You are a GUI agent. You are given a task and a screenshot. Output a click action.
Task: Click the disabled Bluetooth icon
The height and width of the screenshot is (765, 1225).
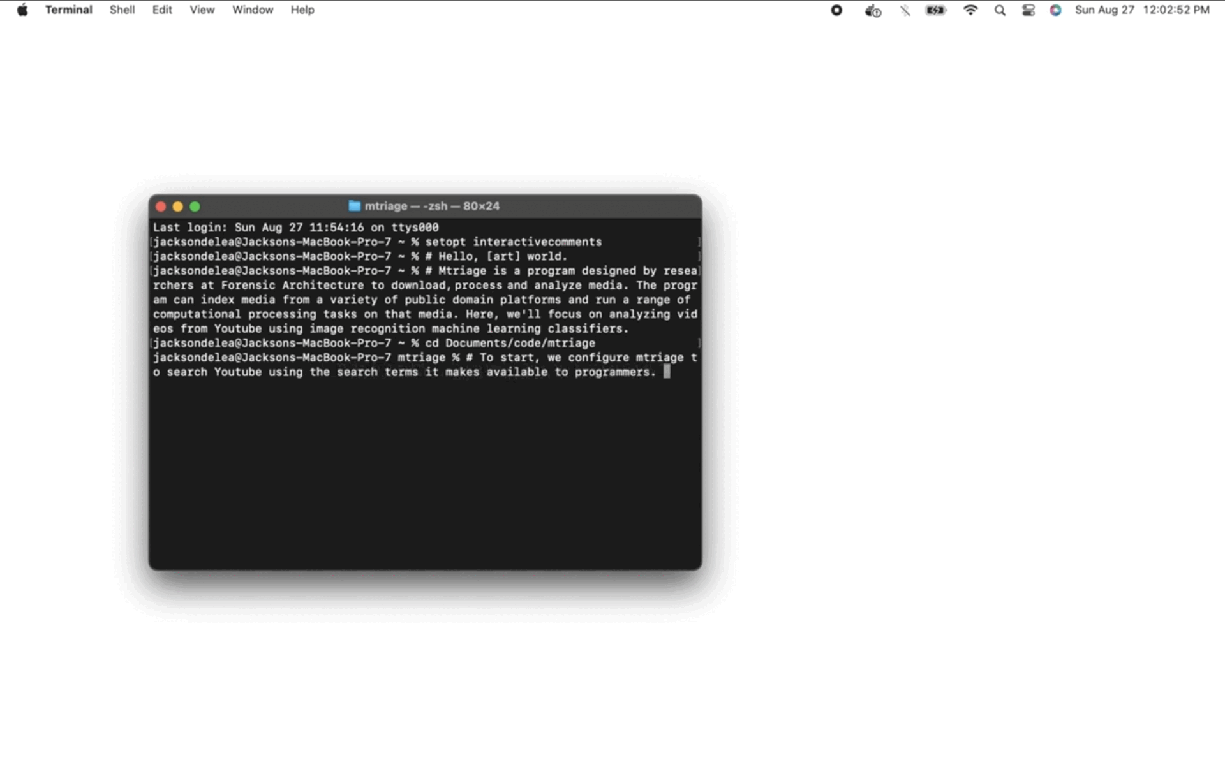coord(905,10)
